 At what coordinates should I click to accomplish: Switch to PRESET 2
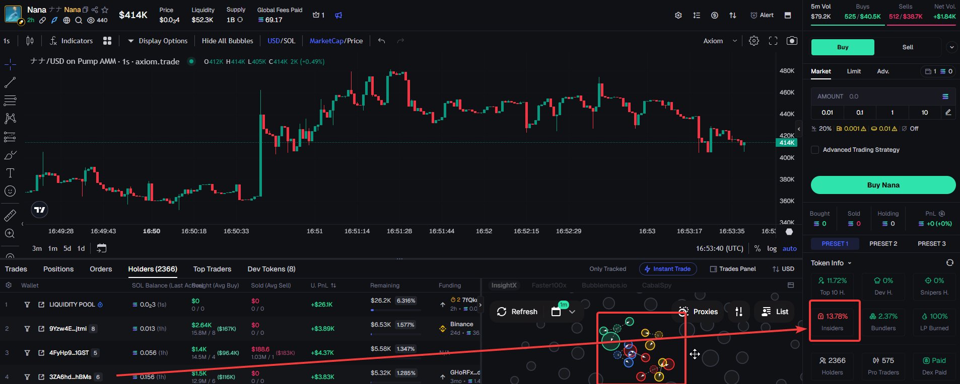[x=883, y=244]
